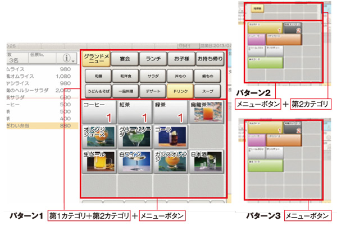The height and width of the screenshot is (240, 337).
Task: Tap the オレンジジュース menu photo button
Action: [99, 137]
